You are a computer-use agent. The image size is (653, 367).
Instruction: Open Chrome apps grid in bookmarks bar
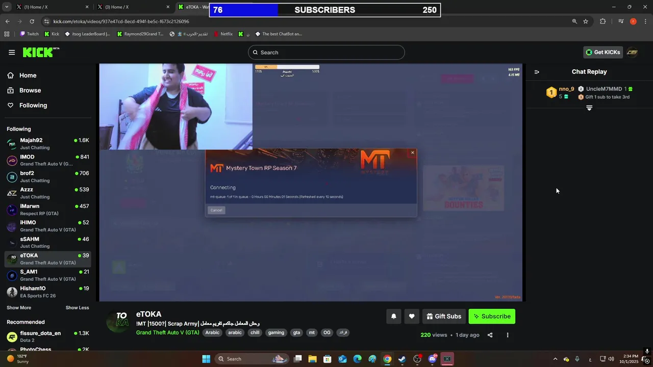(7, 34)
